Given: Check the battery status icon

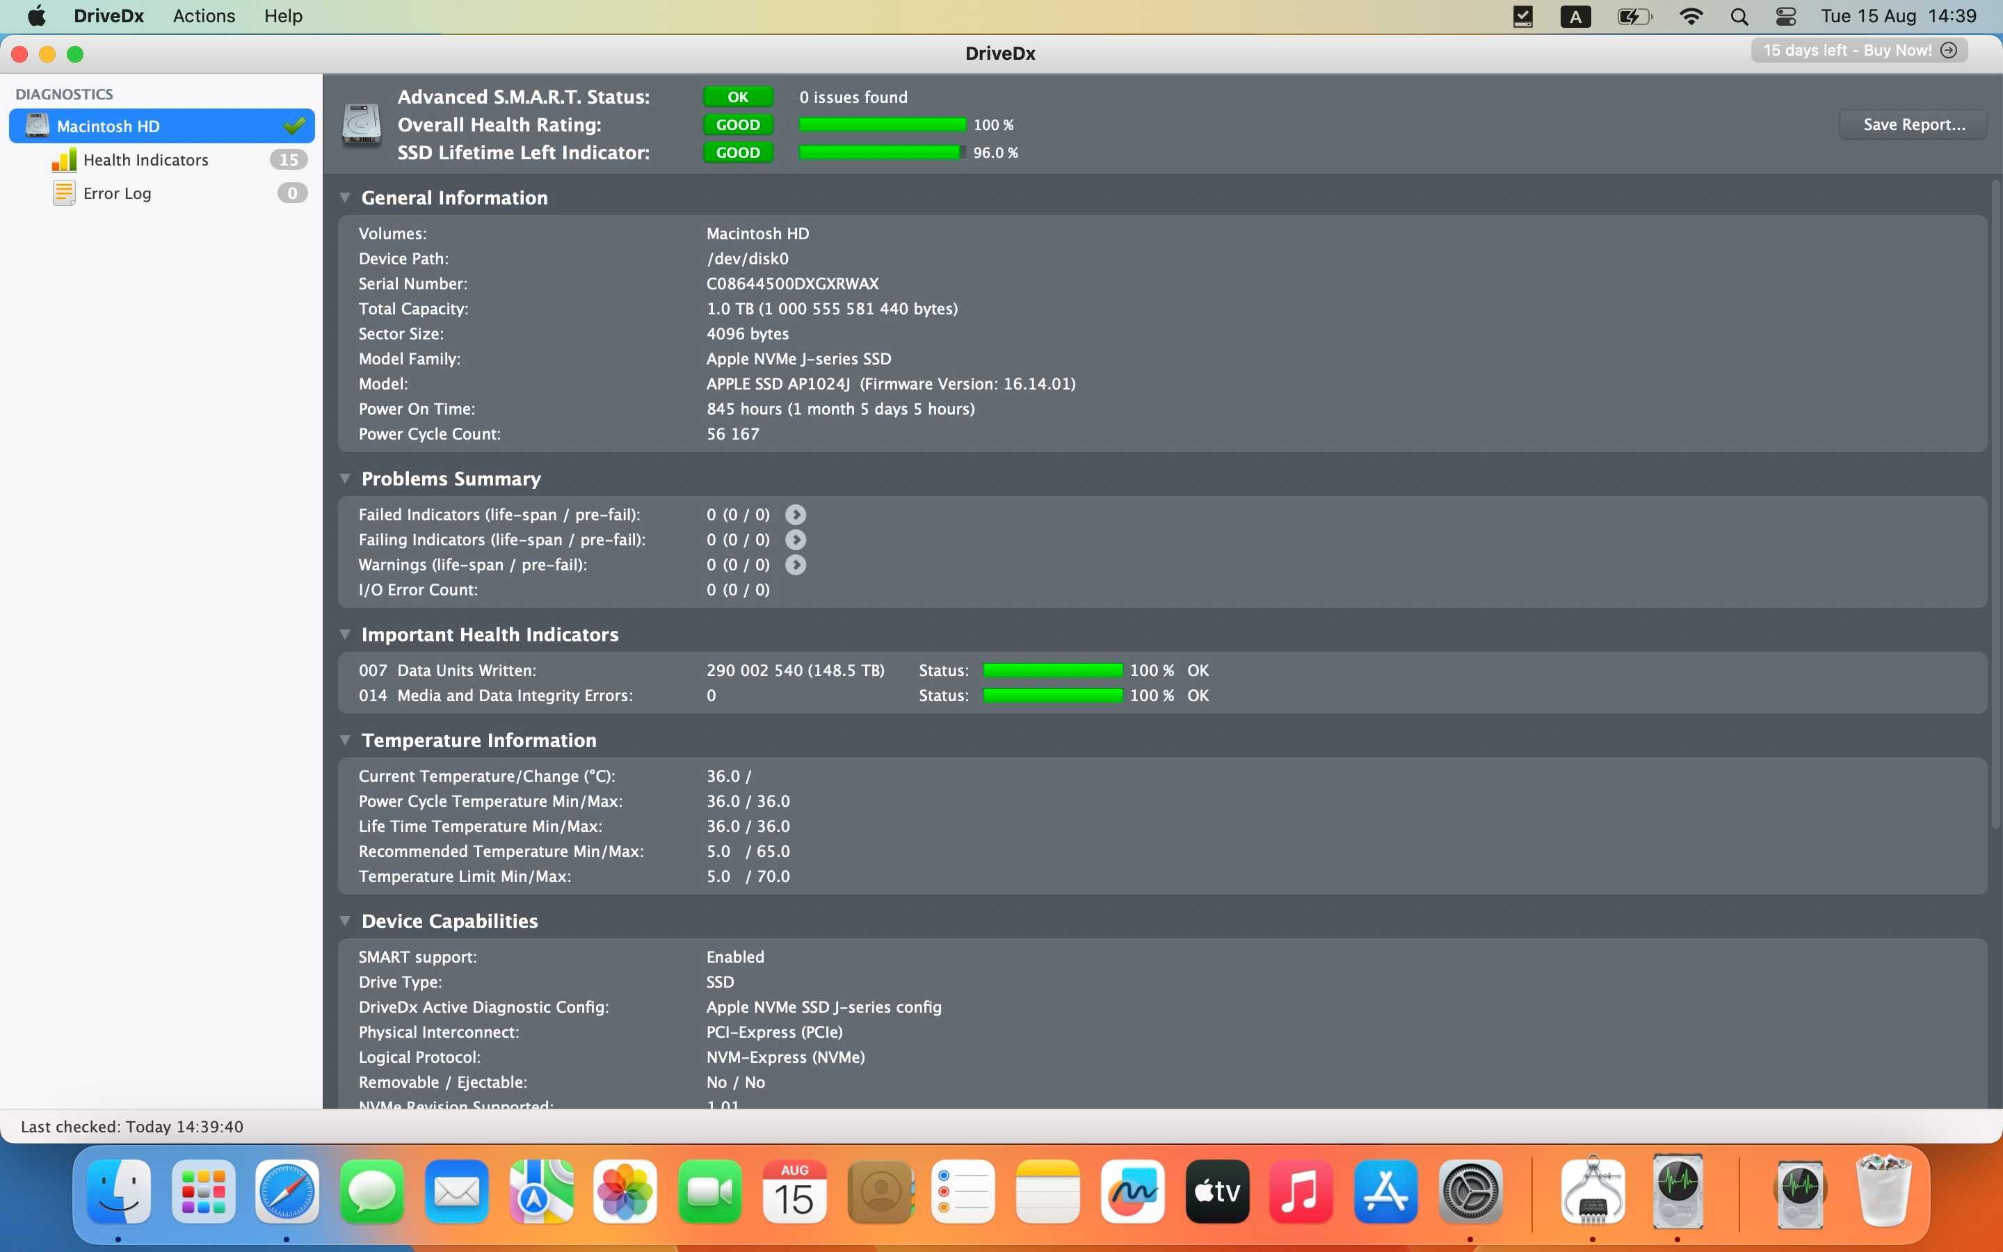Looking at the screenshot, I should (1634, 17).
